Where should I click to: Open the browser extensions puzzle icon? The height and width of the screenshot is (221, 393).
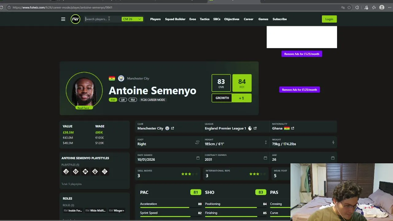point(357,7)
